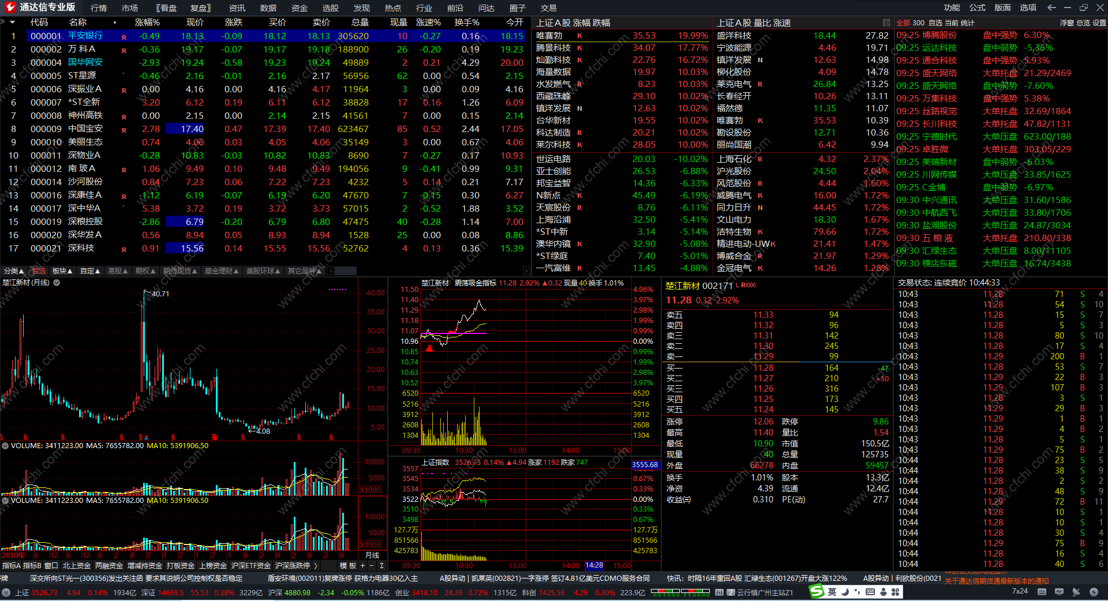Expand the 分类 category dropdown

coord(14,271)
